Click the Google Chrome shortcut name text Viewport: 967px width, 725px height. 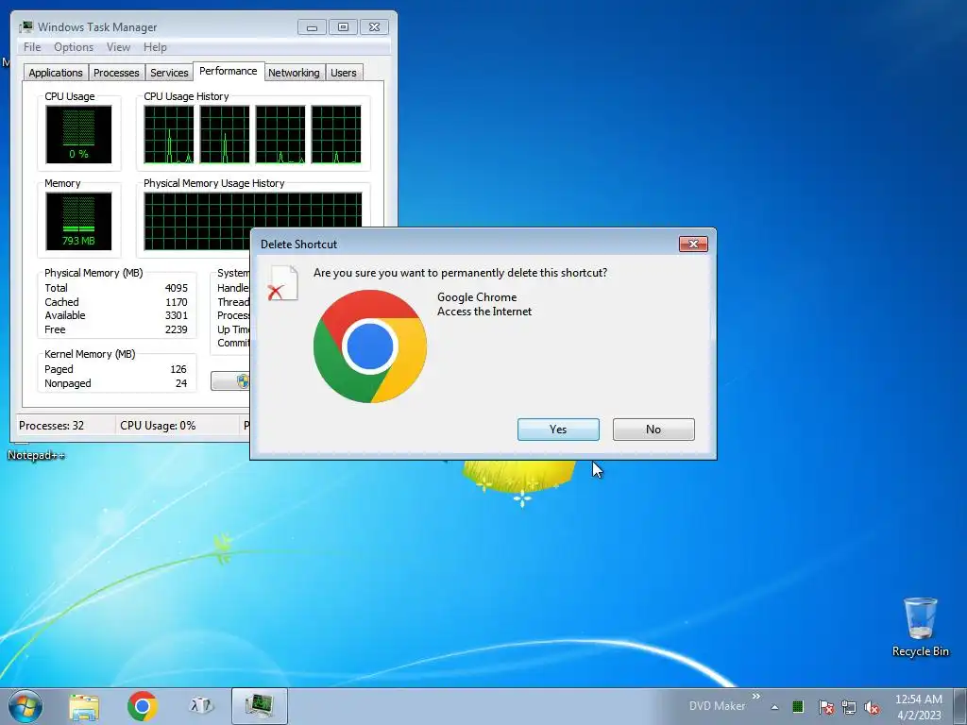click(x=477, y=297)
